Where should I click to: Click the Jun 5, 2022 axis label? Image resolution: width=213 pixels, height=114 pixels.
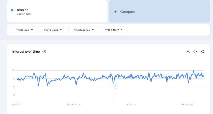tap(130, 104)
